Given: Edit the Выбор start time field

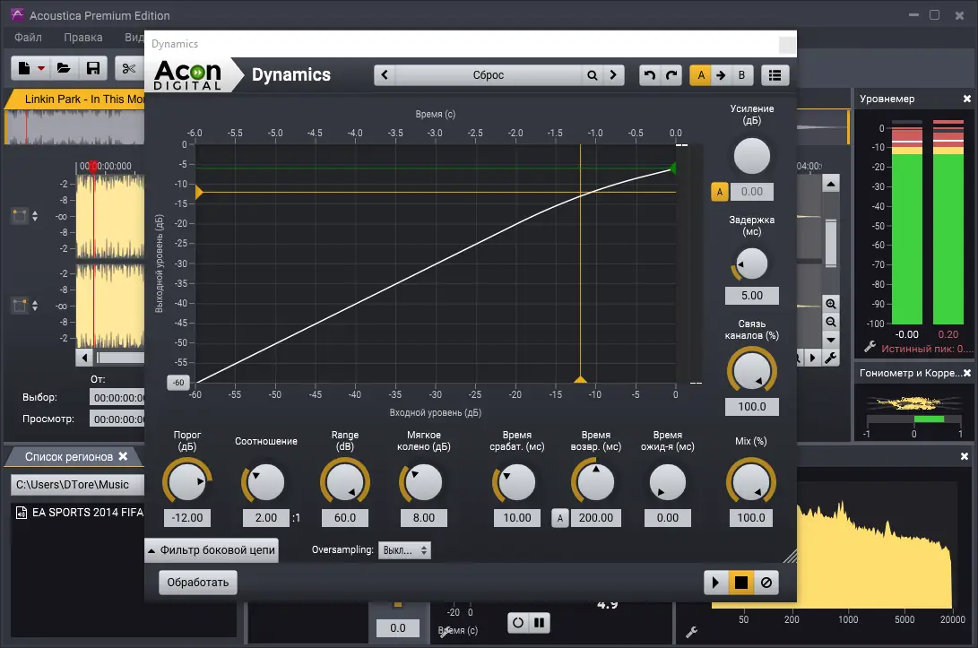Looking at the screenshot, I should coord(118,398).
